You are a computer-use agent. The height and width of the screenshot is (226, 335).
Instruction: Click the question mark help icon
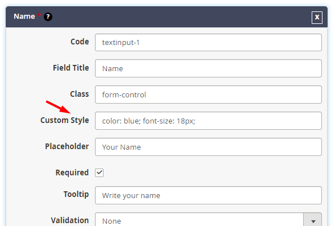coord(48,17)
